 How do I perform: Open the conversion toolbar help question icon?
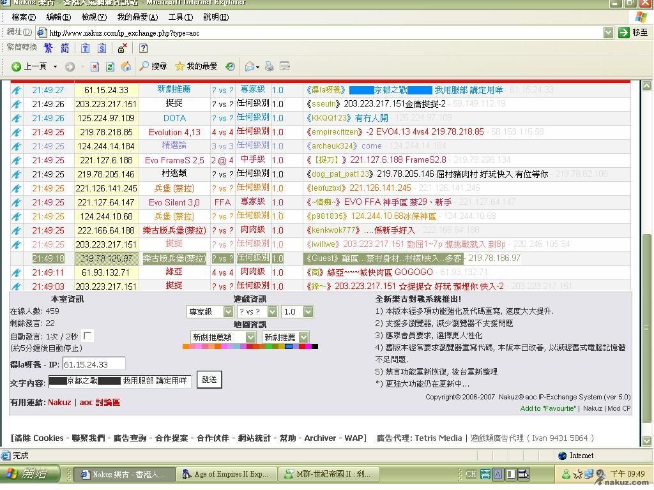click(143, 48)
